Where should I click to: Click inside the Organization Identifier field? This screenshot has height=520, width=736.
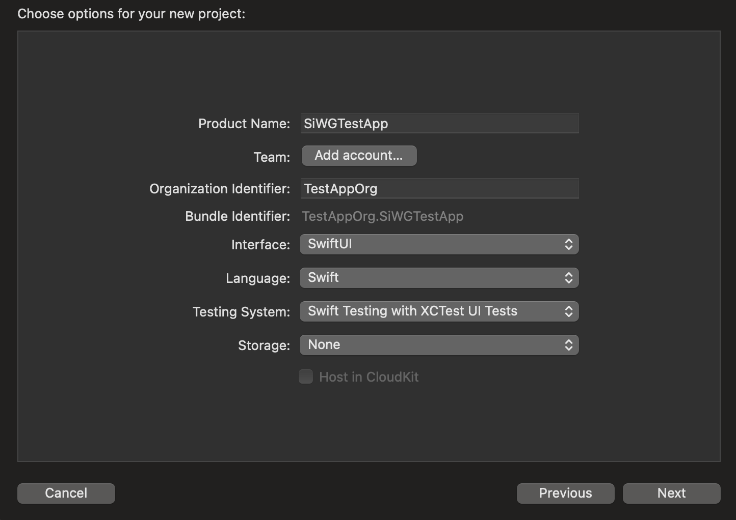tap(438, 188)
